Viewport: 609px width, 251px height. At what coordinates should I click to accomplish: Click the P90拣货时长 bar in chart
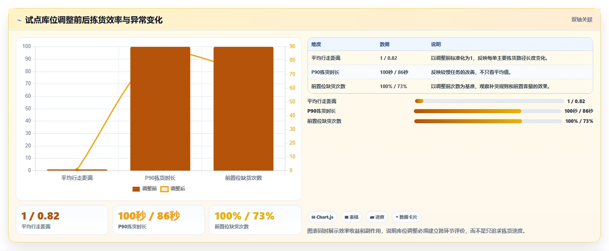click(160, 109)
